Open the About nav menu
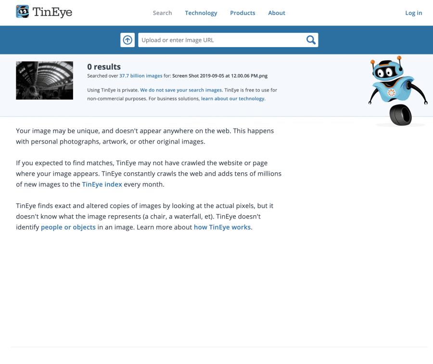 277,13
